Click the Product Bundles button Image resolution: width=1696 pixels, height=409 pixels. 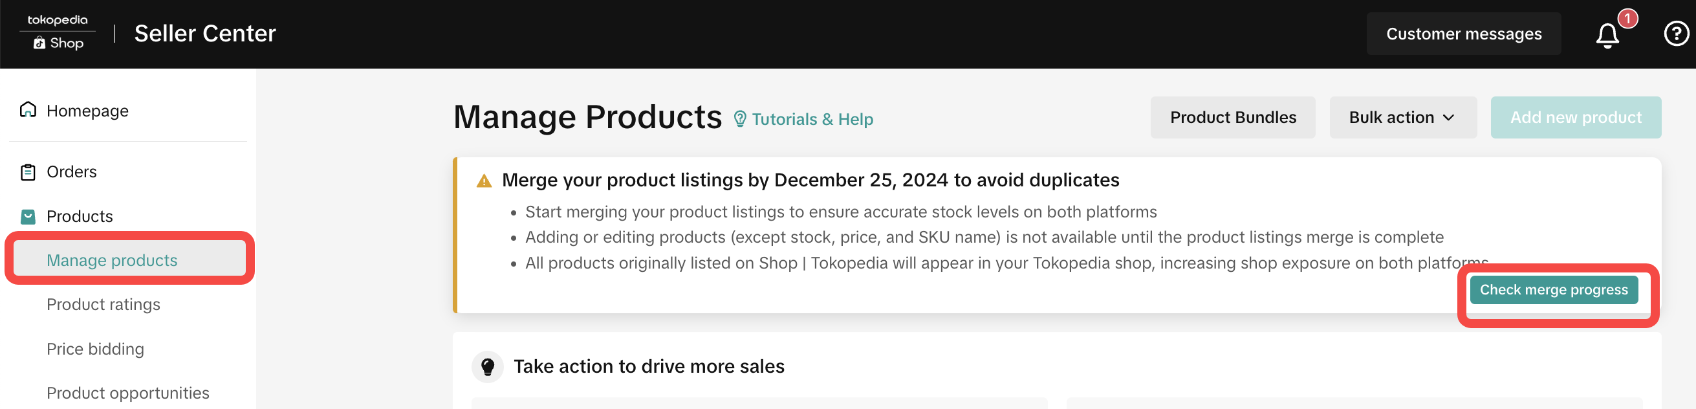pos(1232,117)
